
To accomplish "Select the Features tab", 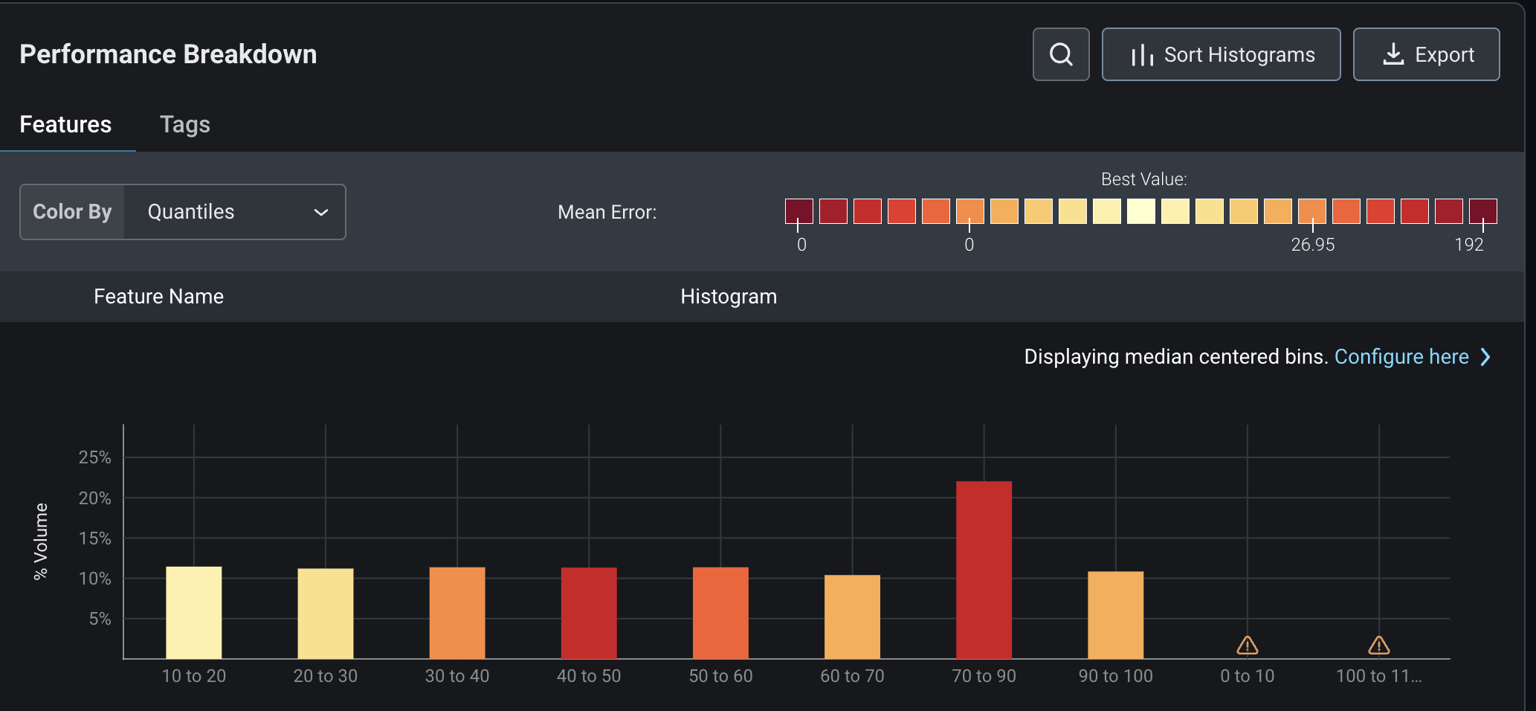I will point(65,124).
